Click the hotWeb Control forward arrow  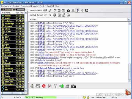pyautogui.click(x=50, y=15)
